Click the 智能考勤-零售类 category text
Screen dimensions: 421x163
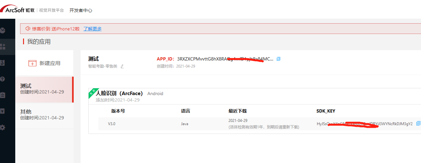coord(103,66)
